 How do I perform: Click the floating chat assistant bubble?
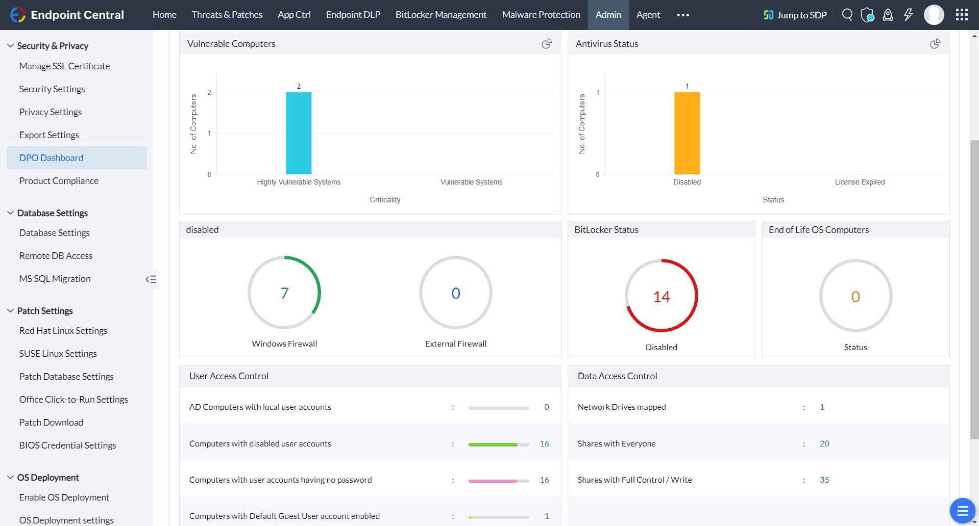(x=962, y=510)
